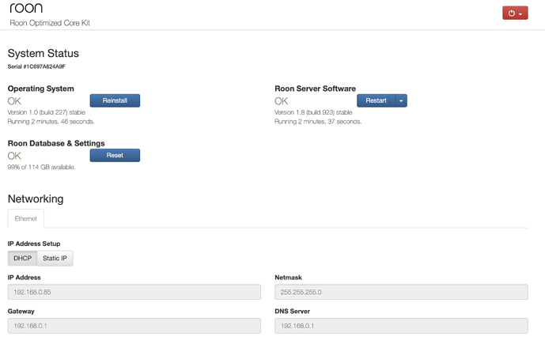Click the Netmask field
The width and height of the screenshot is (545, 344).
pyautogui.click(x=401, y=292)
